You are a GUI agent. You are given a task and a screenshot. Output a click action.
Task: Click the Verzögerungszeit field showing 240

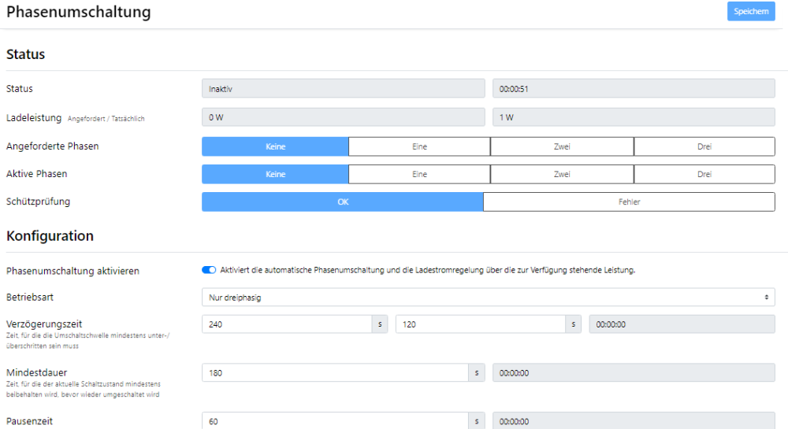286,324
